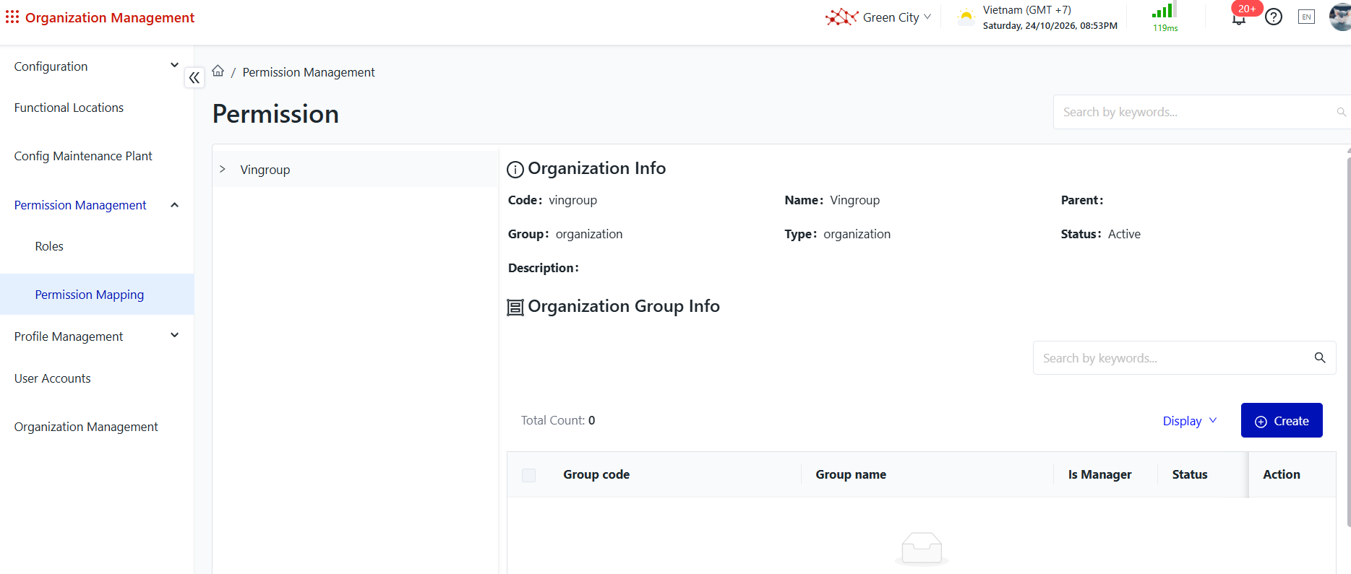This screenshot has width=1351, height=574.
Task: Open the Display dropdown
Action: [x=1190, y=421]
